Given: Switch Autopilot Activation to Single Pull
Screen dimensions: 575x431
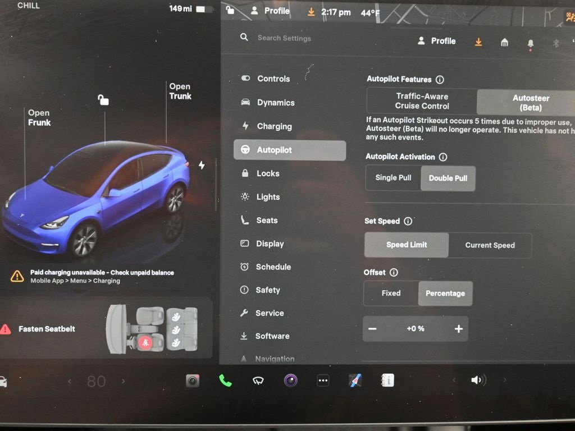Looking at the screenshot, I should pyautogui.click(x=393, y=178).
